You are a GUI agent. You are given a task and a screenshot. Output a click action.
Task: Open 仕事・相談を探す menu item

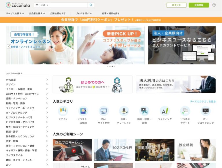click(x=111, y=14)
